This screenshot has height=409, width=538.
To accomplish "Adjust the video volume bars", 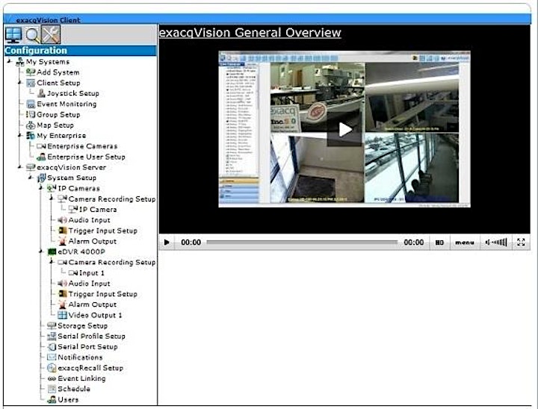I will pyautogui.click(x=496, y=243).
